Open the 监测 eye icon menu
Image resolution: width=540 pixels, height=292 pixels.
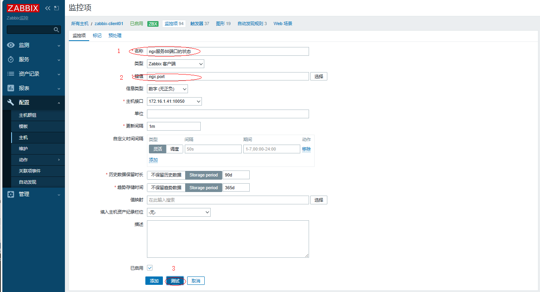point(11,45)
